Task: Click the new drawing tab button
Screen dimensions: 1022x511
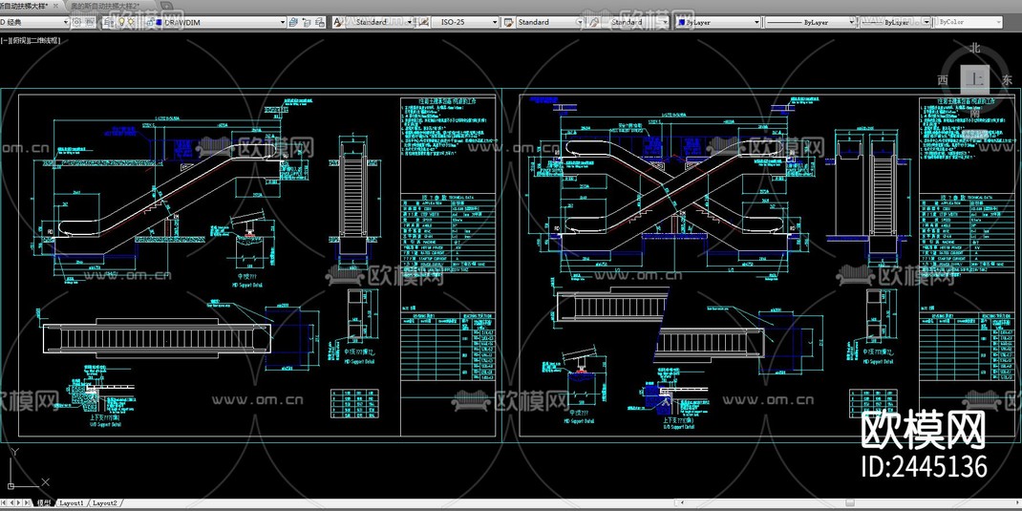Action: click(166, 6)
